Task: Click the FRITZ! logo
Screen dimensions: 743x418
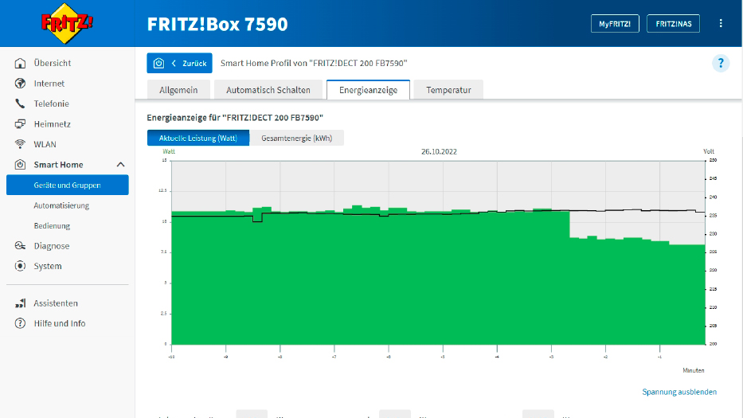Action: tap(67, 23)
